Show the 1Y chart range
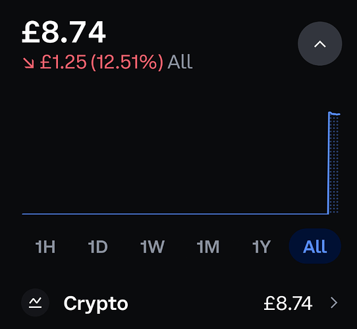357x329 pixels. click(x=261, y=246)
